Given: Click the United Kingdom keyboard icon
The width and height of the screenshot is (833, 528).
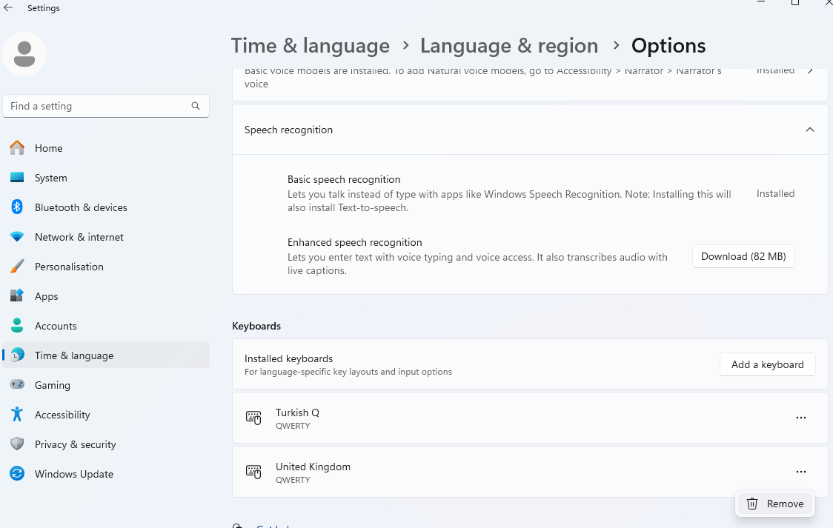Looking at the screenshot, I should (253, 472).
